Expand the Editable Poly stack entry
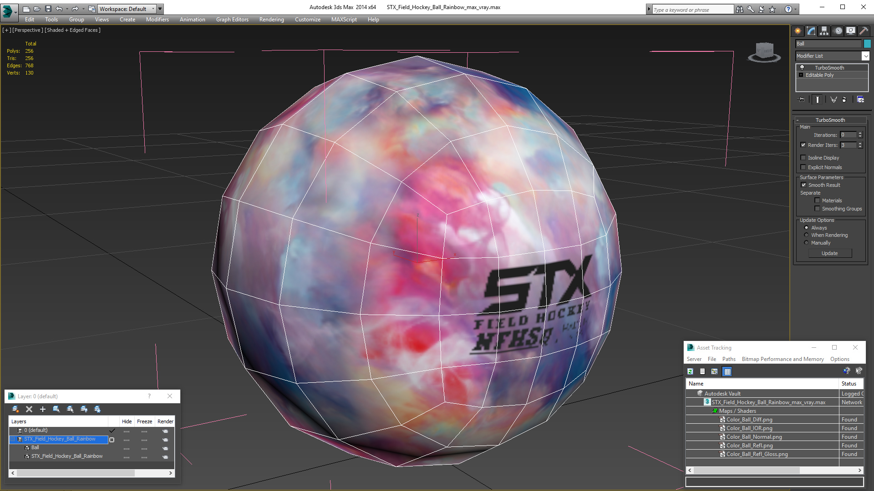Viewport: 874px width, 491px height. [x=801, y=75]
